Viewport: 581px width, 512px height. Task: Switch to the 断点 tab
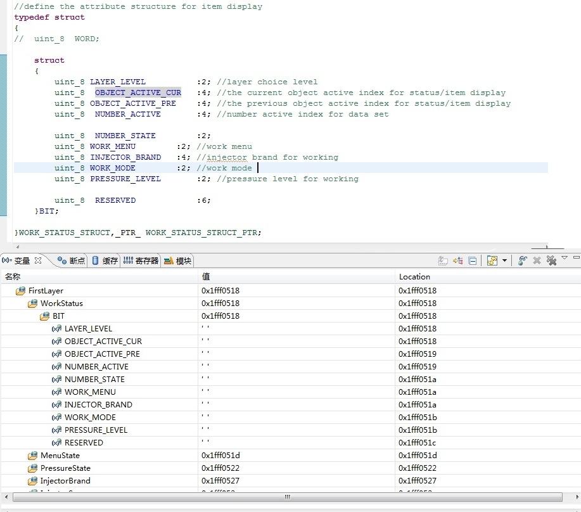71,260
